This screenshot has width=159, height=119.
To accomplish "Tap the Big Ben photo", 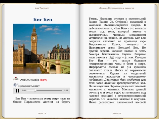I will (x=42, y=49).
